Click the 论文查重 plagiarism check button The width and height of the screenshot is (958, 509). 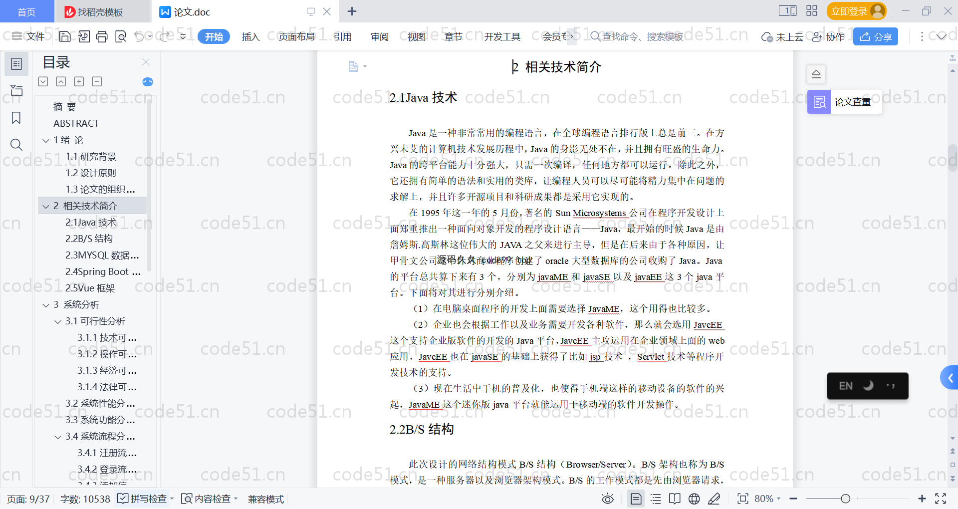pyautogui.click(x=844, y=102)
